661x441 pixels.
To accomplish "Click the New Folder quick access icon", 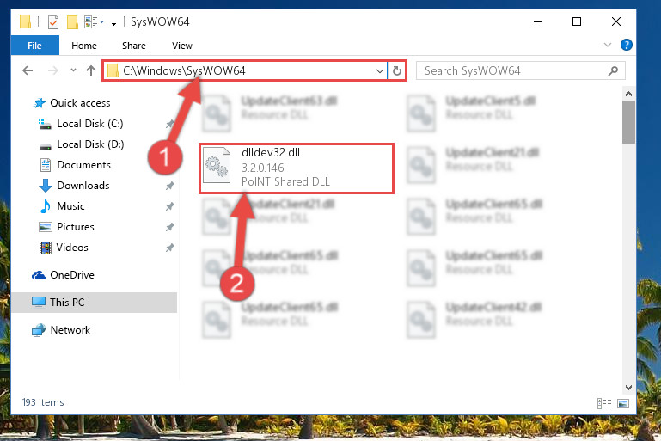I will point(72,22).
